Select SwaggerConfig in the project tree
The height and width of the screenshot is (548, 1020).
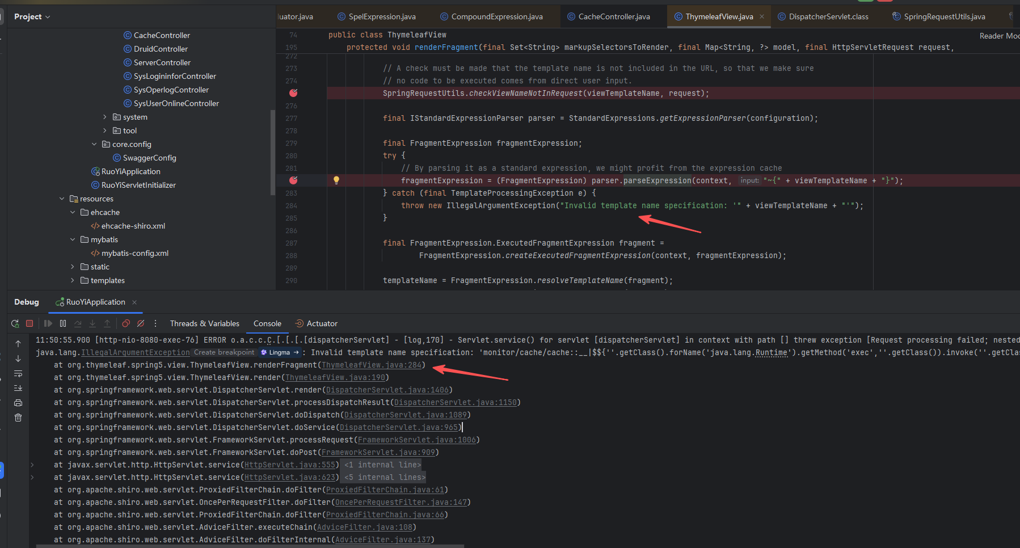(x=149, y=158)
